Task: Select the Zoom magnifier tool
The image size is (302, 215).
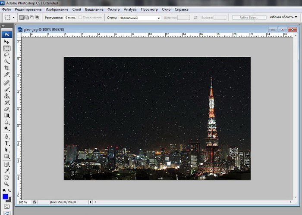Action: 6,184
